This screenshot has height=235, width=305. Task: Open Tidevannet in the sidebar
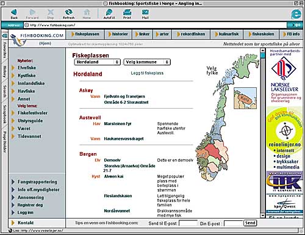pos(29,136)
